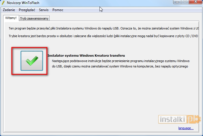This screenshot has width=203, height=136.
Task: Open the Pomoc help menu
Action: coord(58,10)
